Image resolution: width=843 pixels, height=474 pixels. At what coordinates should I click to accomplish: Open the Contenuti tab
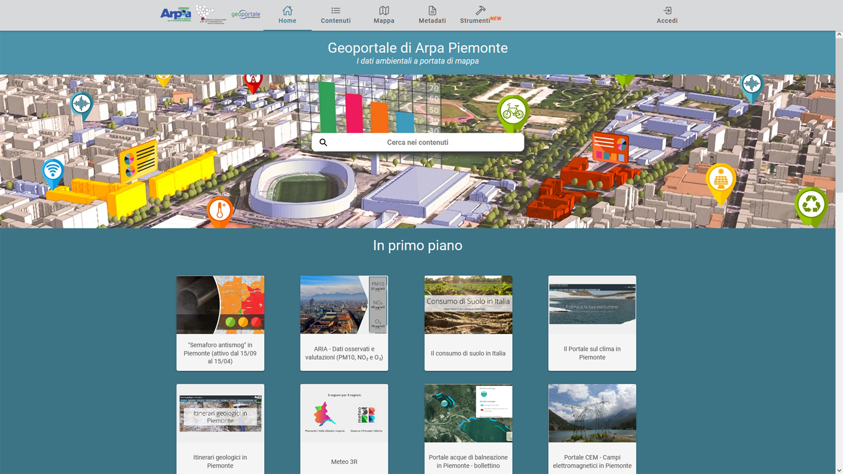[x=336, y=15]
